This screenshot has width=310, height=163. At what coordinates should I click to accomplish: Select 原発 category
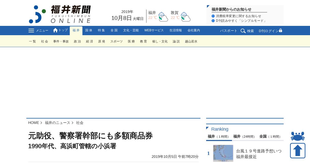click(102, 41)
